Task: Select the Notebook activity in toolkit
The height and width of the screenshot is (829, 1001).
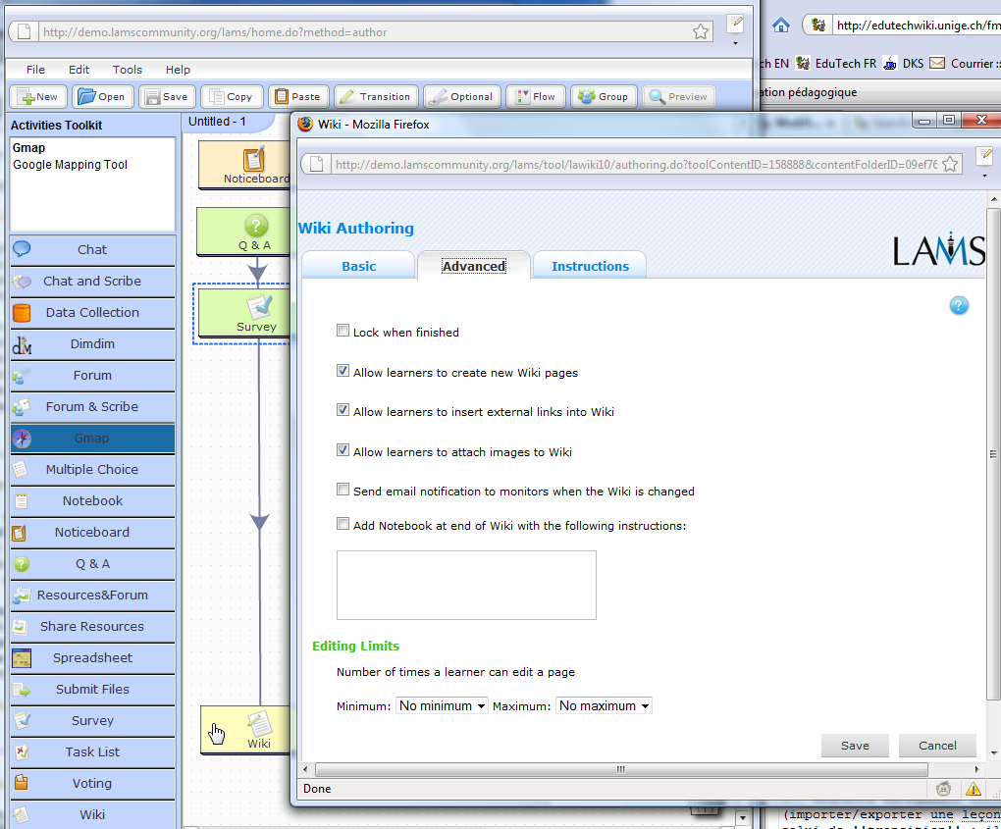Action: [x=92, y=501]
